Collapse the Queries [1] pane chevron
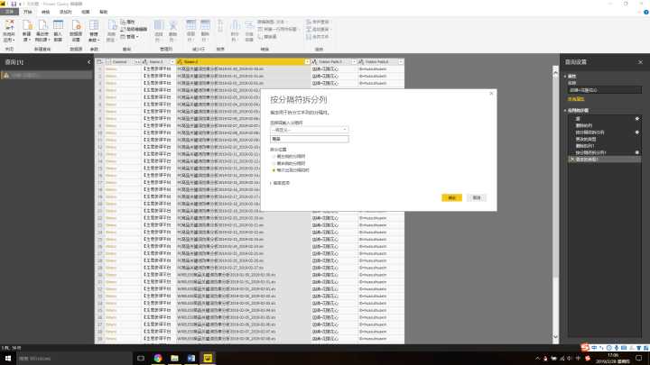Viewport: 650px width, 365px height. pos(88,62)
